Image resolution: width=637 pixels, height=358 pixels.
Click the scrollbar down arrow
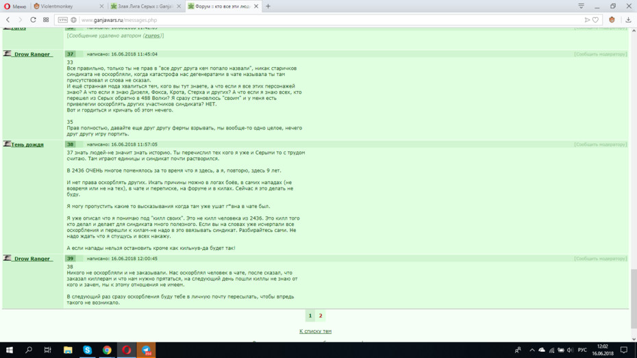(x=634, y=339)
